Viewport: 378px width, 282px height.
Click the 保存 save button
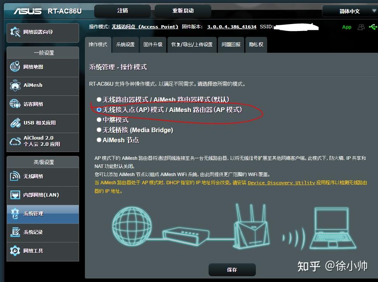tap(232, 270)
